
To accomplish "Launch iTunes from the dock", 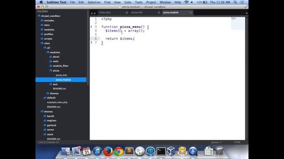I will (x=97, y=151).
